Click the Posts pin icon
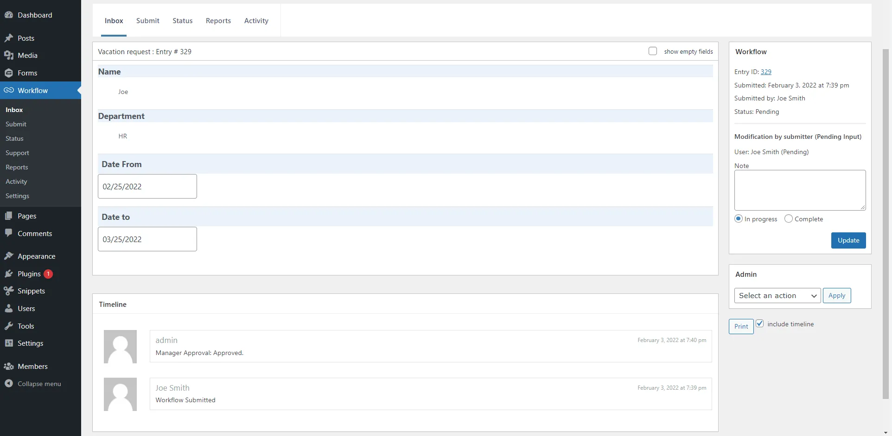 [8, 38]
